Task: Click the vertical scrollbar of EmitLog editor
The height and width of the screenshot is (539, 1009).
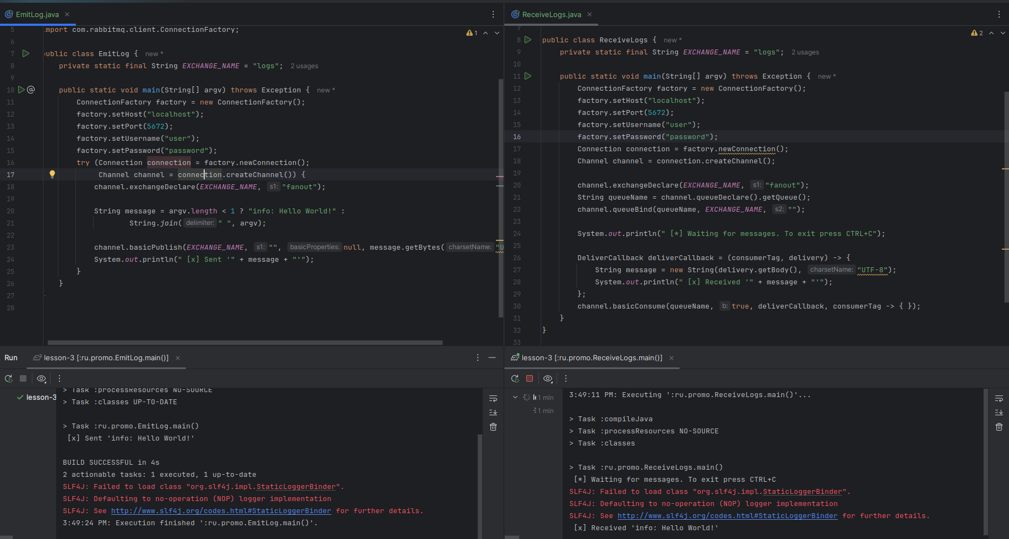Action: tap(500, 198)
